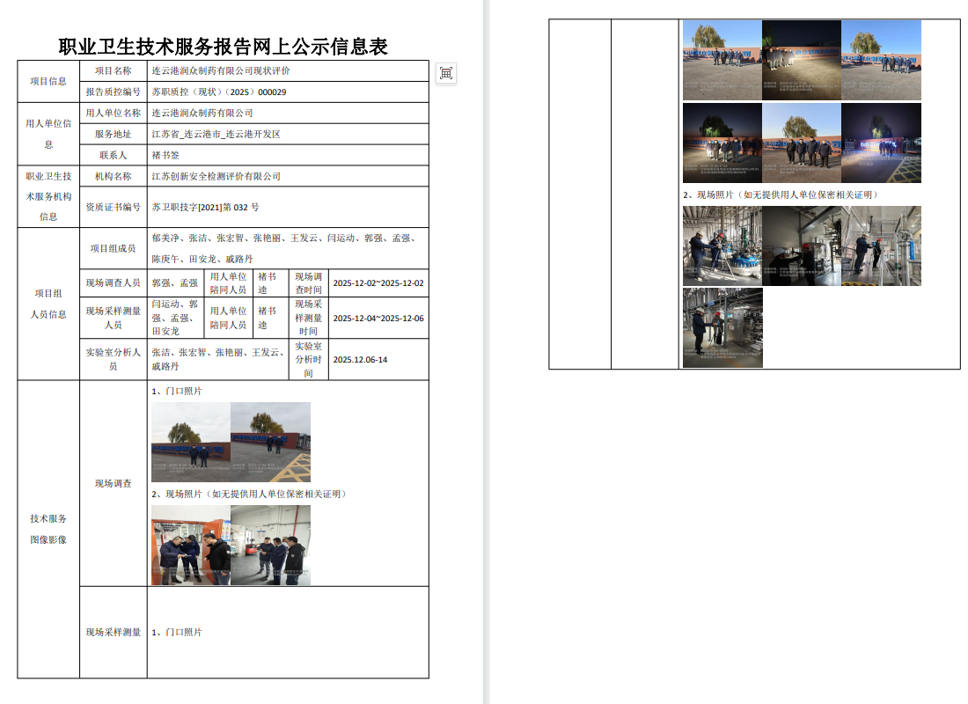Click sampling date 2025-12-04~2025-12-06

point(378,319)
